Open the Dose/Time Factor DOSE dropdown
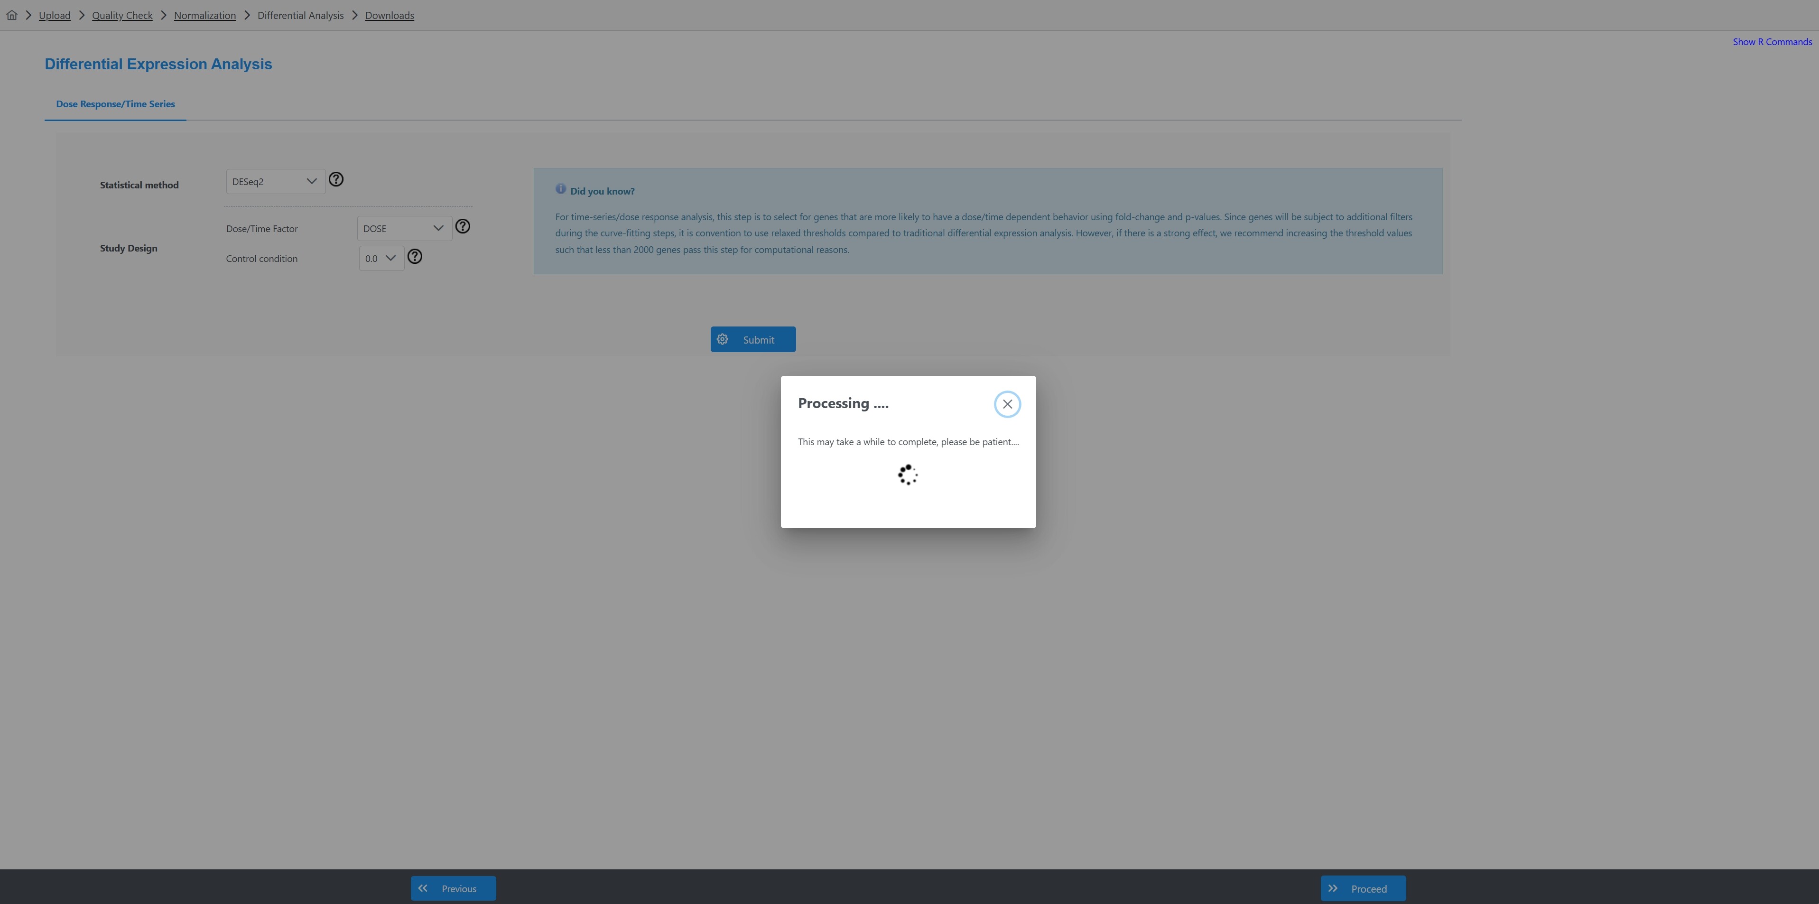The height and width of the screenshot is (904, 1819). coord(404,228)
